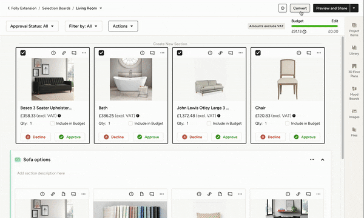Open more options on Bath card
The width and height of the screenshot is (364, 218).
click(x=162, y=53)
